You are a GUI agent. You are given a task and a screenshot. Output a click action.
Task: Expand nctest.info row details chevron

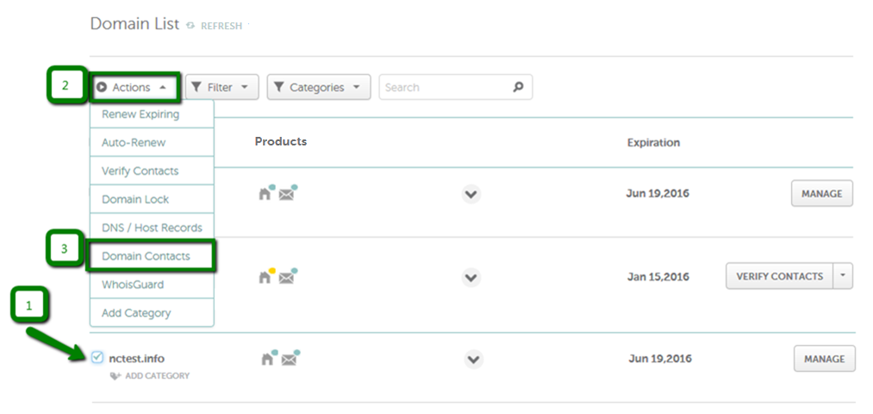pyautogui.click(x=473, y=360)
